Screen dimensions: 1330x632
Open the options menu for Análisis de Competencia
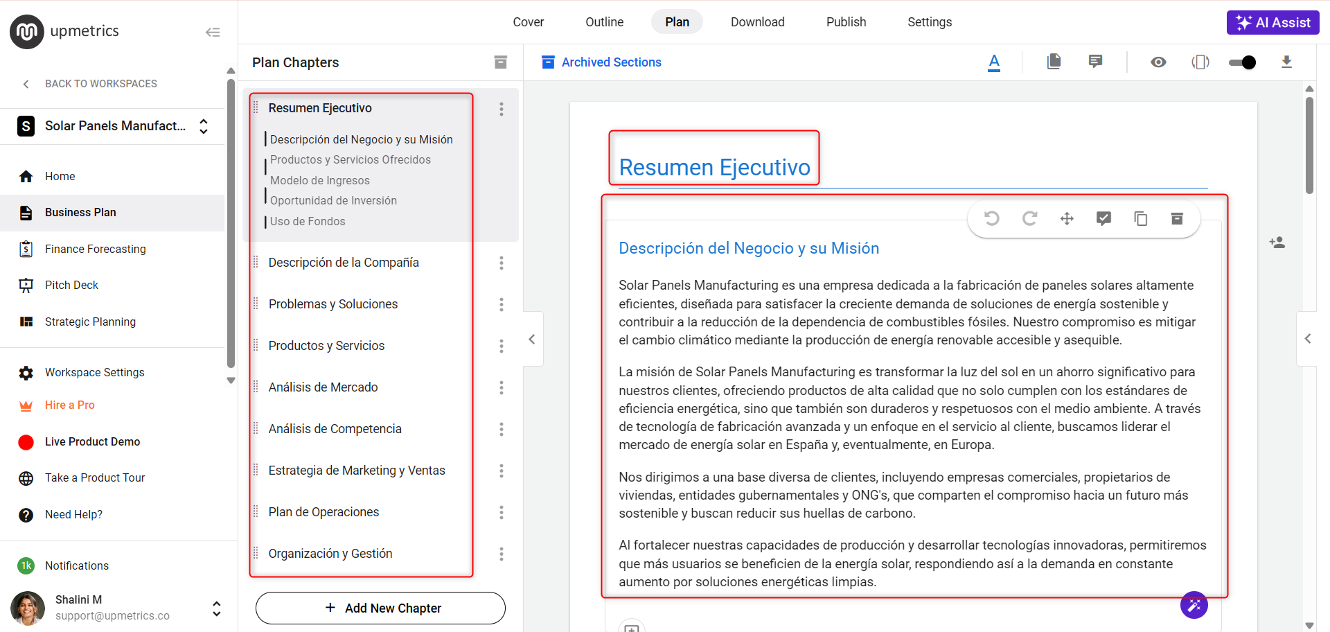[x=502, y=430]
